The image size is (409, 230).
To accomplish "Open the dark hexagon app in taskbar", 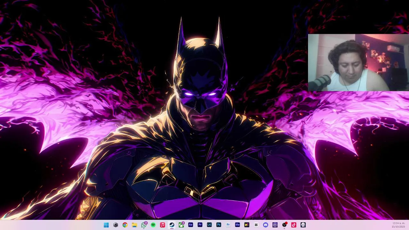I will pyautogui.click(x=116, y=225).
